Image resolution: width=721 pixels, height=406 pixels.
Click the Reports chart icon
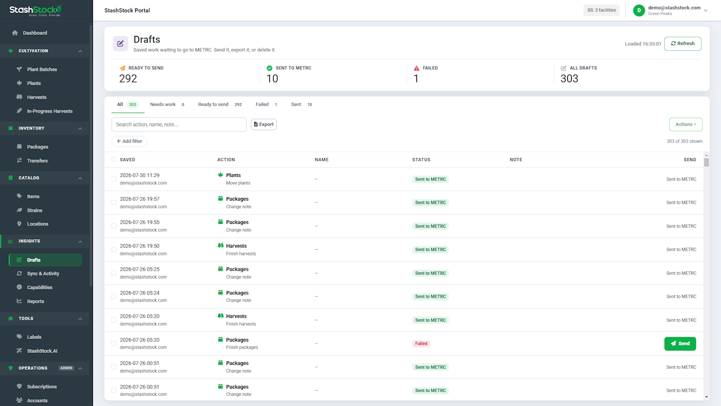(x=19, y=301)
